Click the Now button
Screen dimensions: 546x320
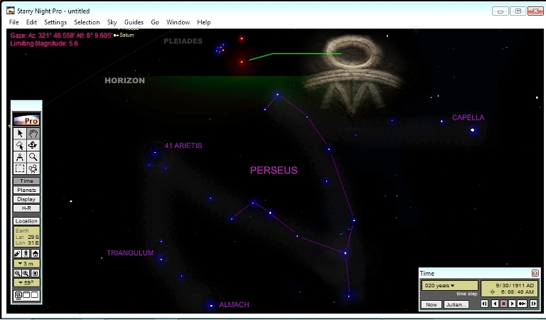(432, 304)
